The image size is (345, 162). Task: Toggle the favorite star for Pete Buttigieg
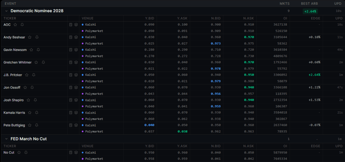click(30, 125)
